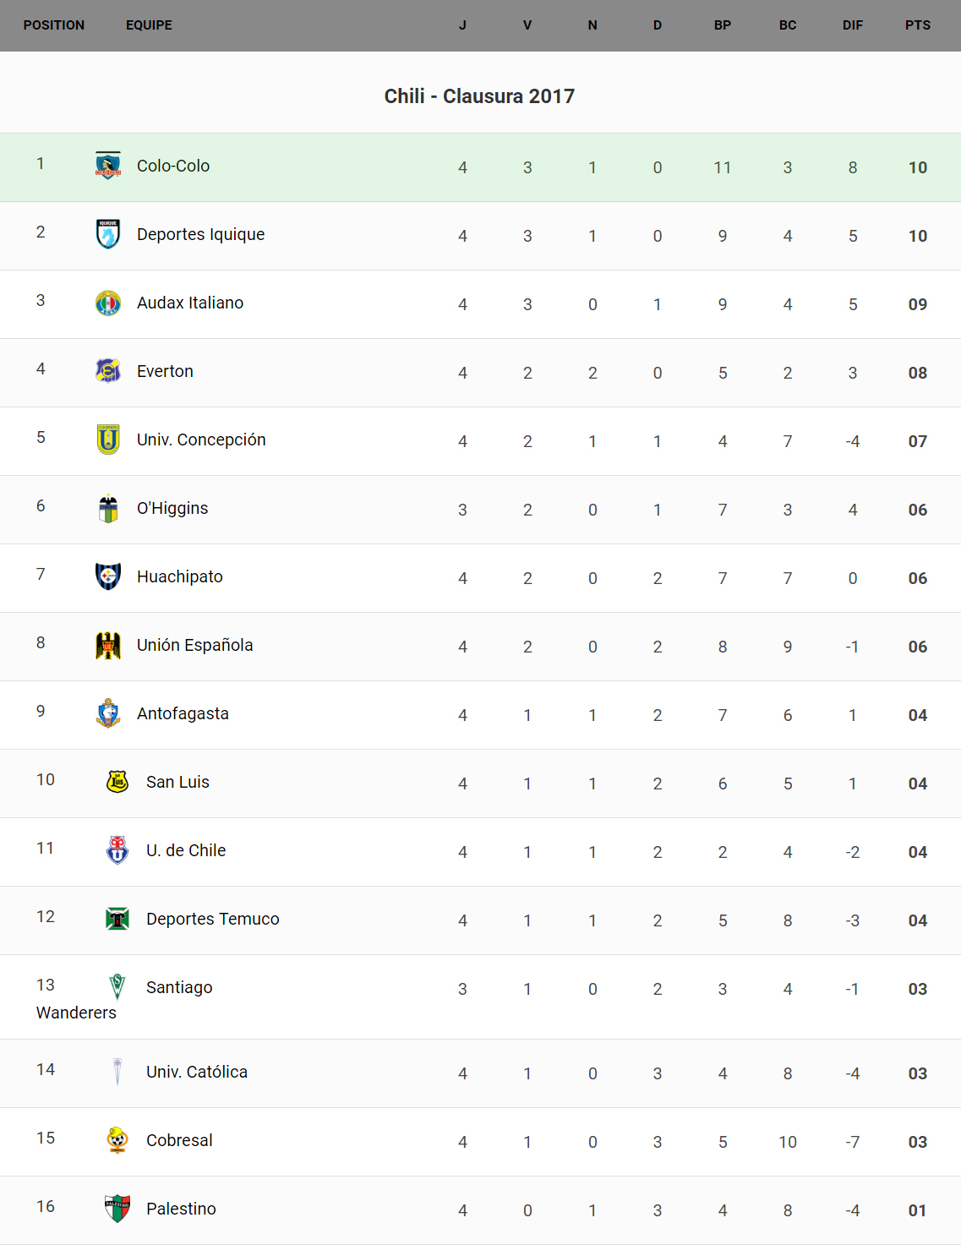Viewport: 961px width, 1245px height.
Task: Sort table by PTS column header
Action: [x=917, y=25]
